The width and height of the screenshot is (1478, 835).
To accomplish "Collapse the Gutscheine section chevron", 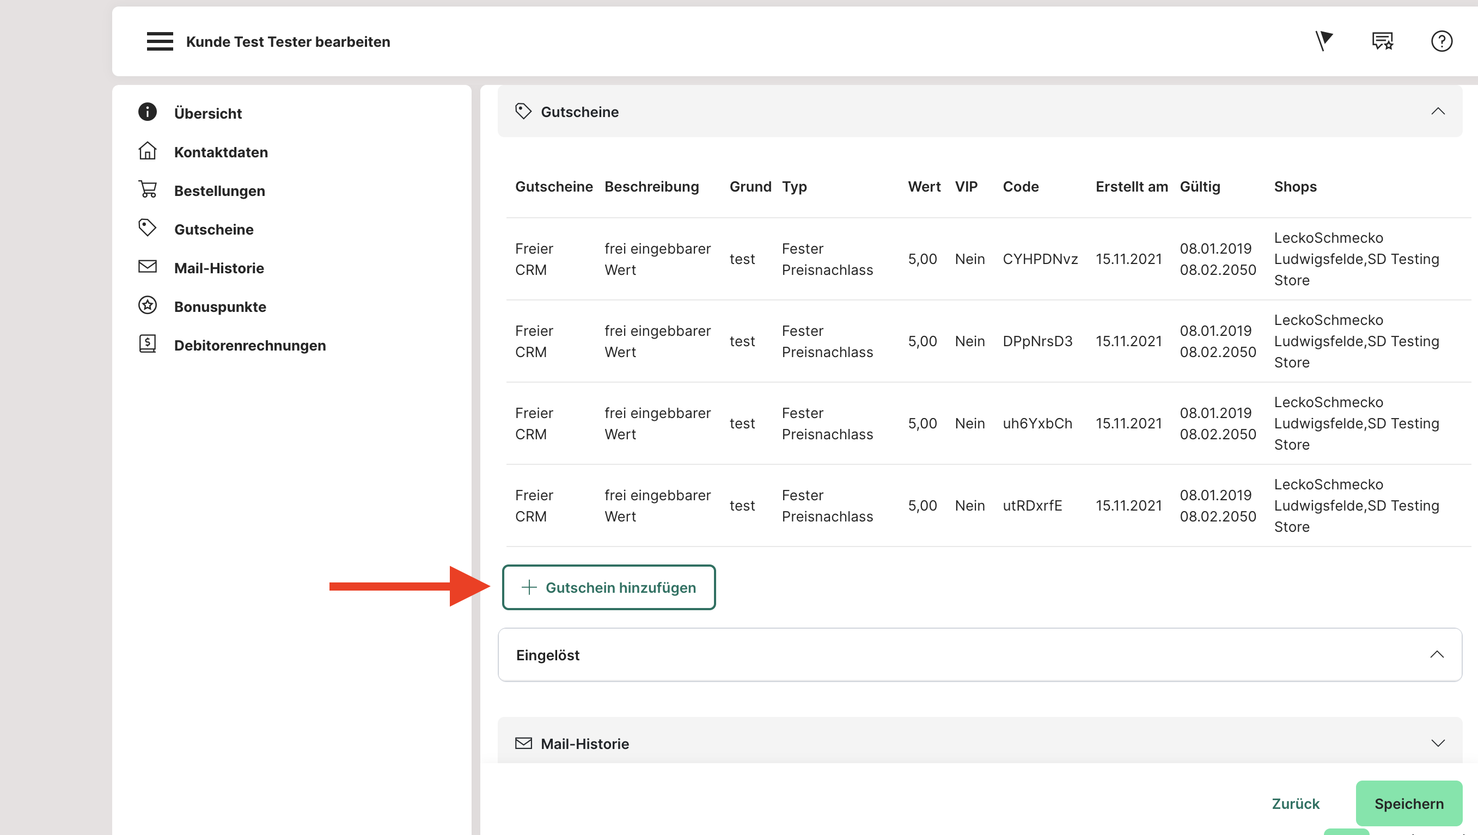I will pyautogui.click(x=1437, y=111).
